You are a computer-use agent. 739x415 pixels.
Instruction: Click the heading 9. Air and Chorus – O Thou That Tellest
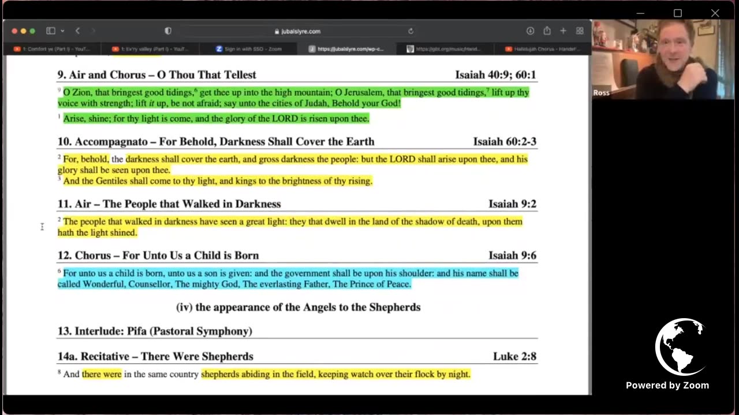tap(156, 75)
